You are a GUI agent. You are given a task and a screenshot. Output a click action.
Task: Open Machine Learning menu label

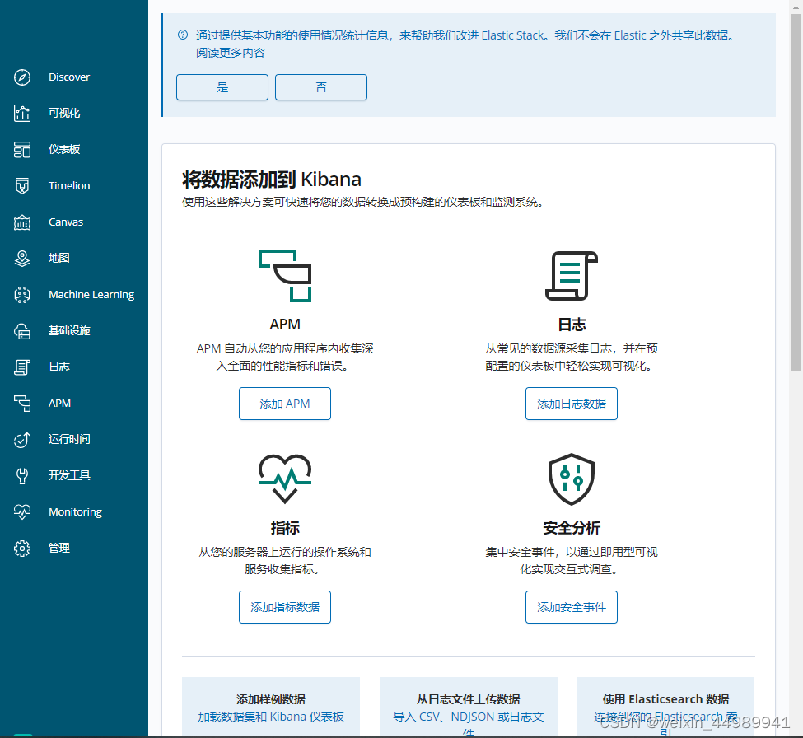[x=91, y=295]
